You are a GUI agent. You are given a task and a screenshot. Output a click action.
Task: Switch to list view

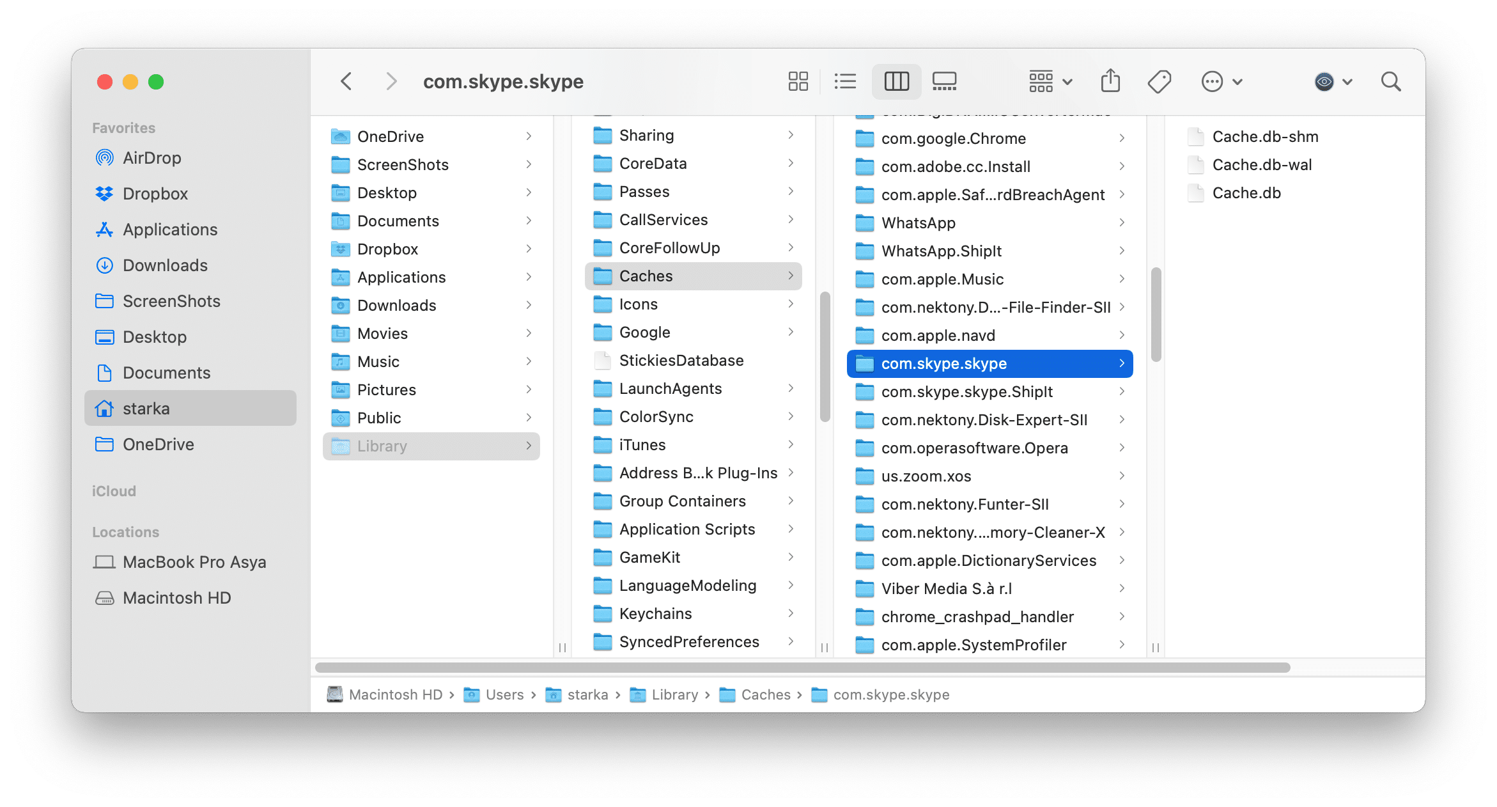845,81
